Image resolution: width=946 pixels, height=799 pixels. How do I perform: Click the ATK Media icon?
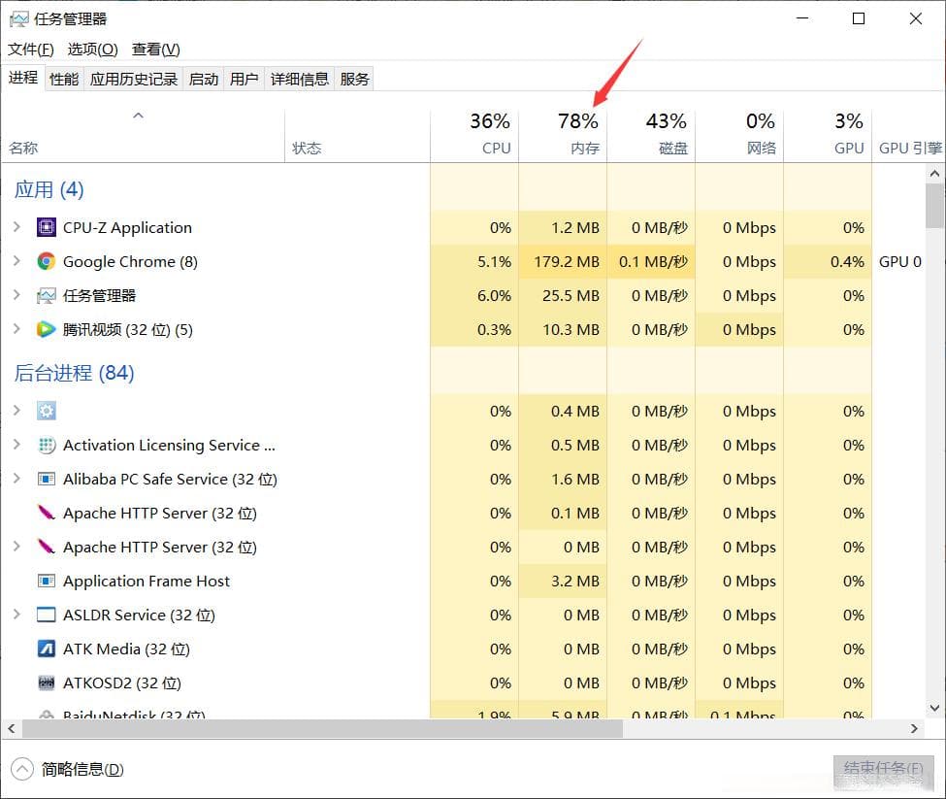coord(47,649)
